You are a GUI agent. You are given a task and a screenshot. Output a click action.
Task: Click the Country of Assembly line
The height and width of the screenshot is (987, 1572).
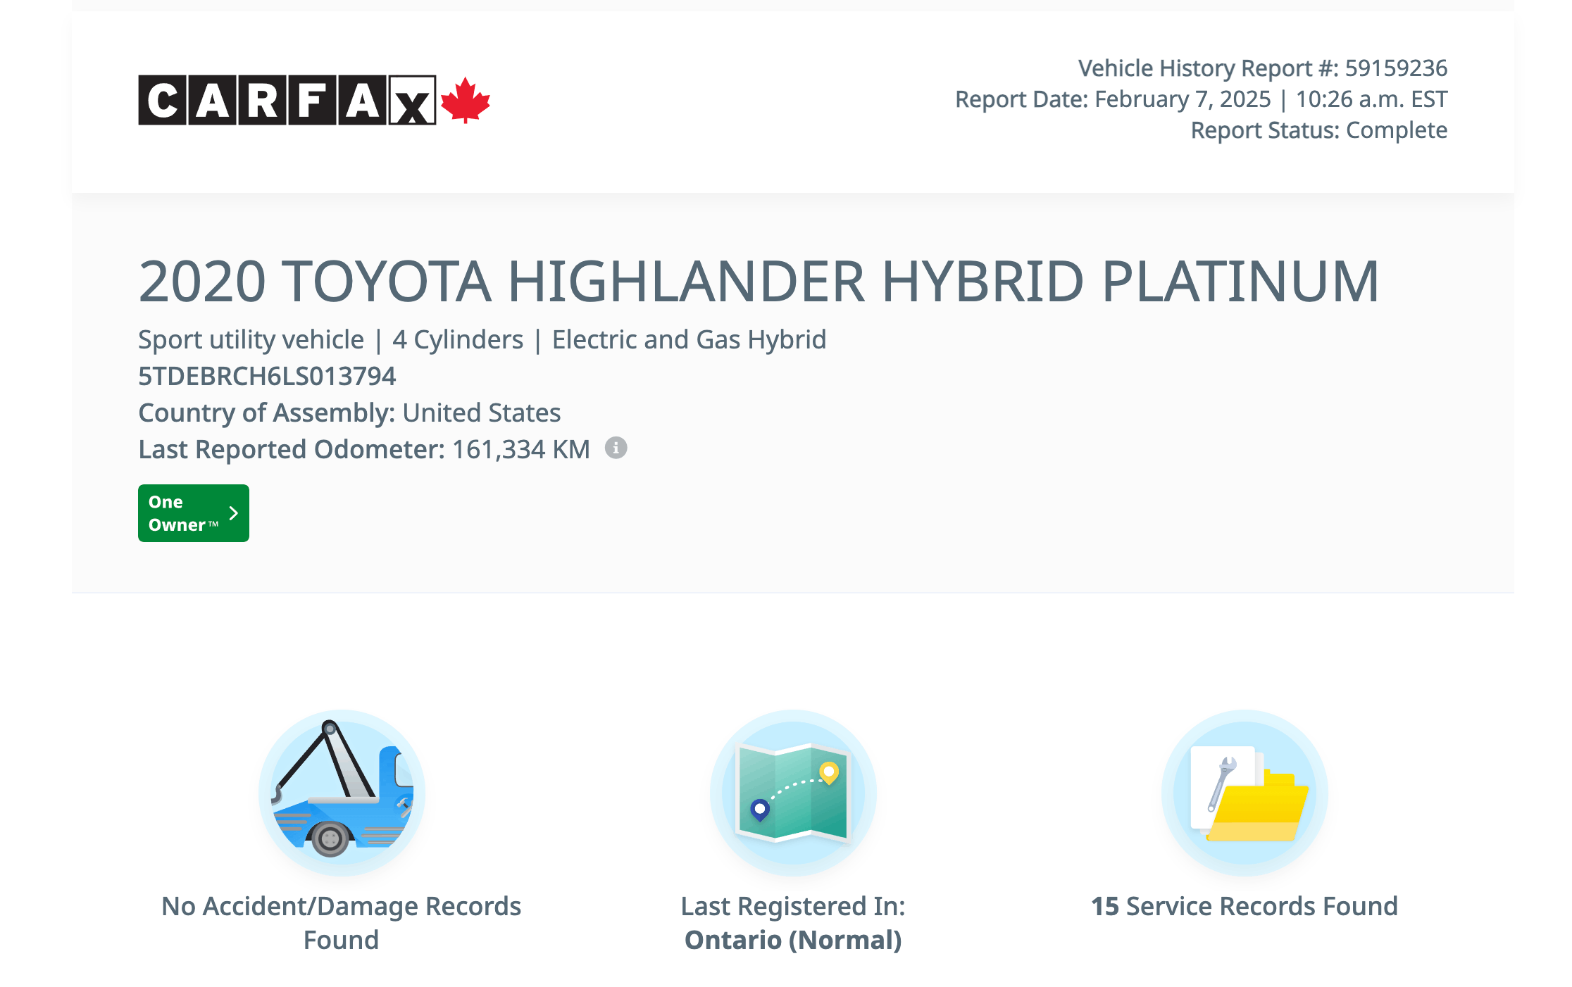pos(349,413)
